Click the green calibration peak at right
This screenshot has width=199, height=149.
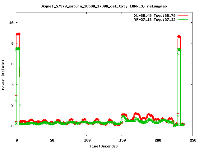[x=179, y=50]
